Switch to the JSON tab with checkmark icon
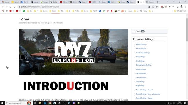Viewport: 188px width, 105px height. (112, 2)
